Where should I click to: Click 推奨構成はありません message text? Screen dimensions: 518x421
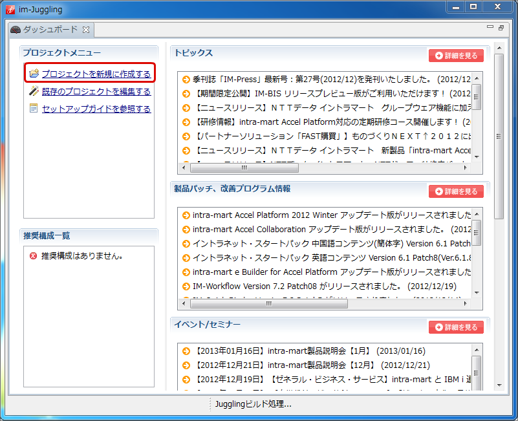click(x=82, y=256)
